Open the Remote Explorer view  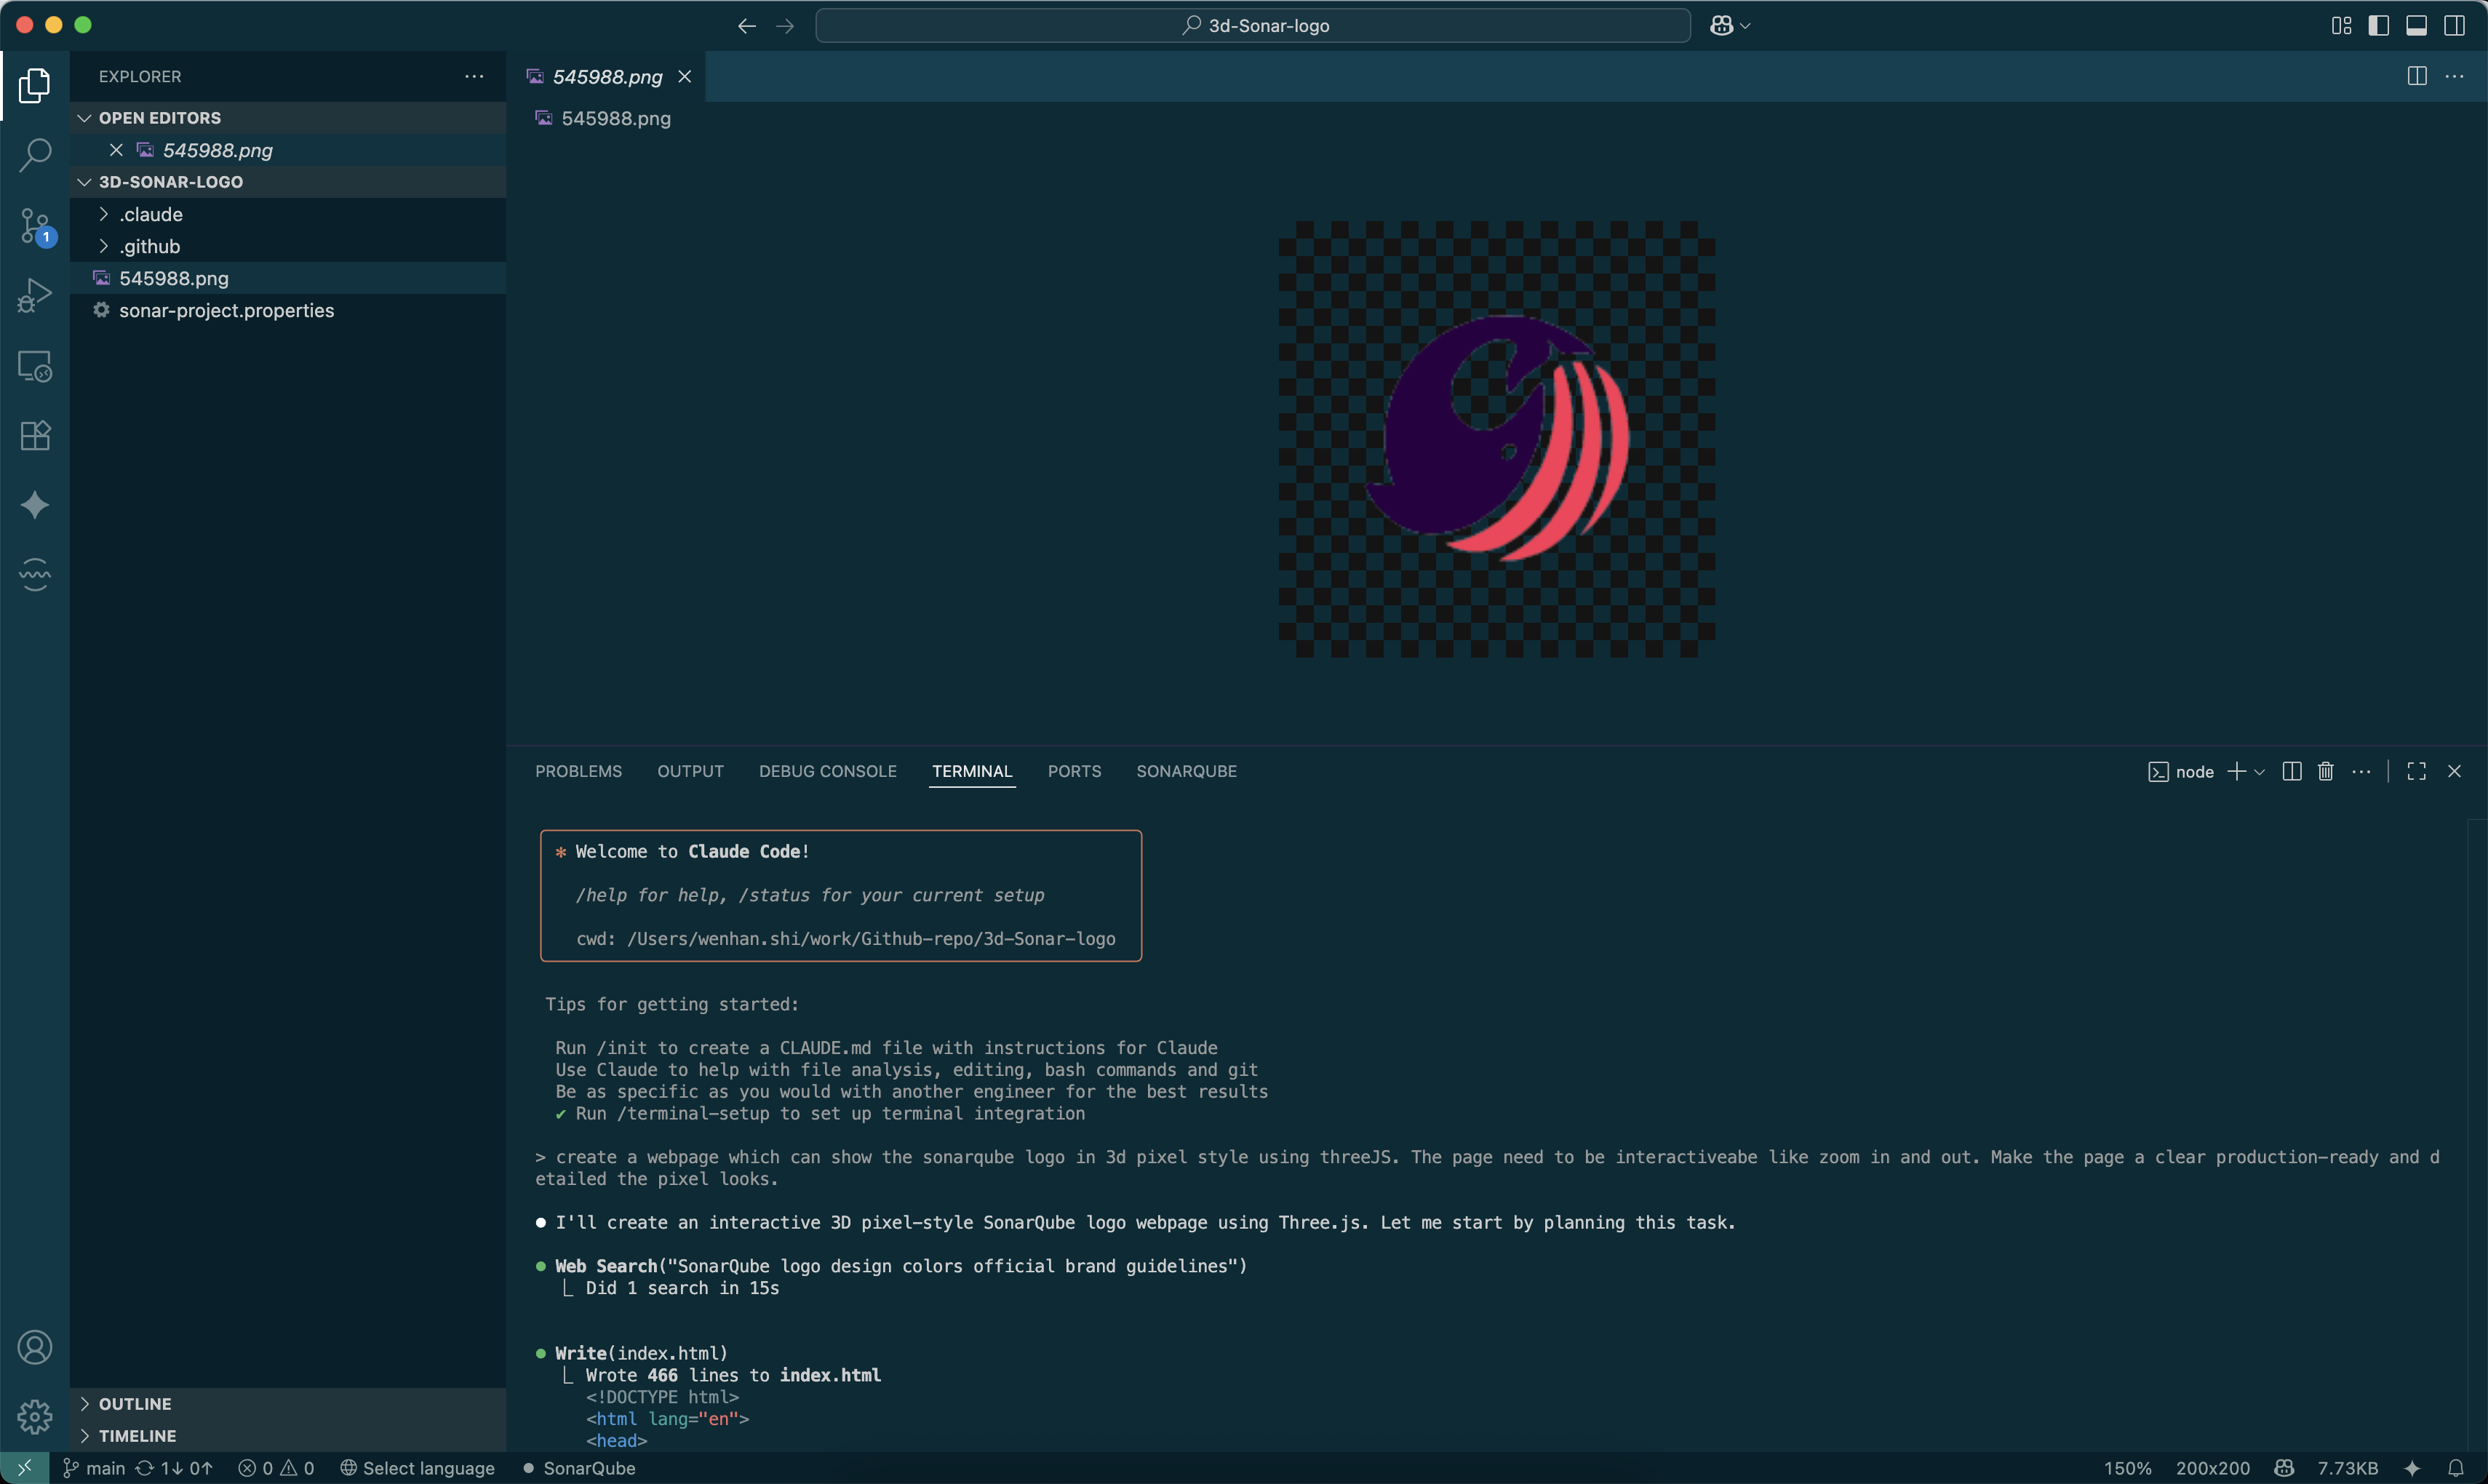(35, 366)
